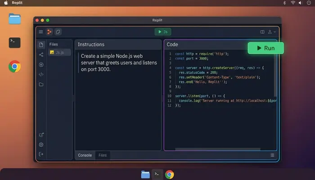The image size is (315, 180).
Task: Click the Files panel heading
Action: pyautogui.click(x=54, y=44)
